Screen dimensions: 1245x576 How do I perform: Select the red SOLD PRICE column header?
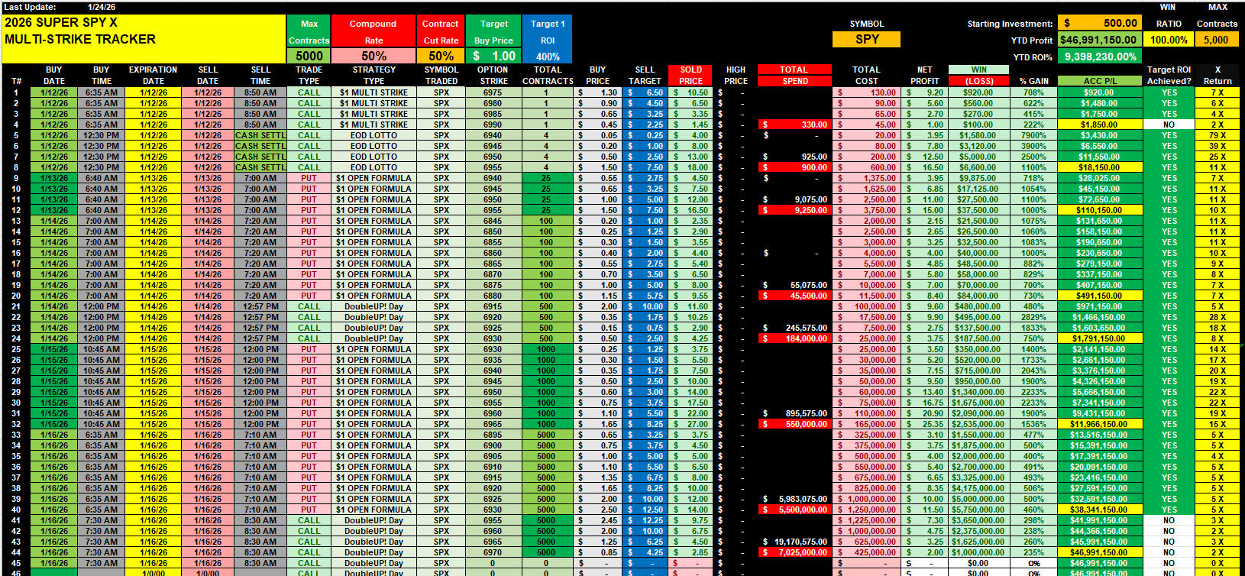click(x=690, y=75)
